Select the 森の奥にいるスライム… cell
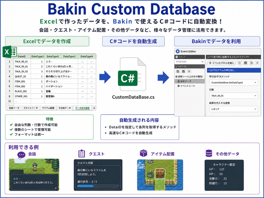This screenshot has width=264, height=198. point(61,76)
